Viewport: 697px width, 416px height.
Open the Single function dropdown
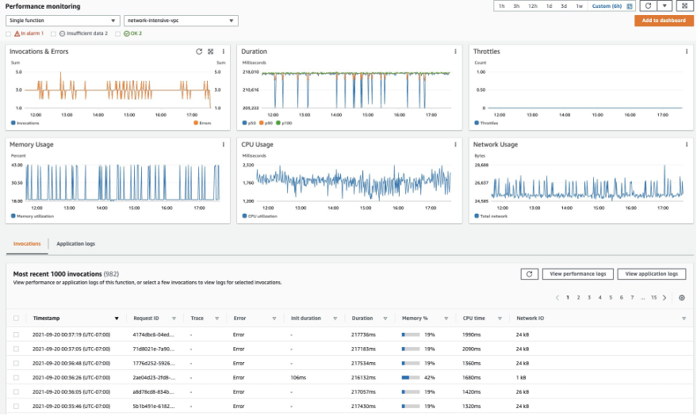pos(63,21)
